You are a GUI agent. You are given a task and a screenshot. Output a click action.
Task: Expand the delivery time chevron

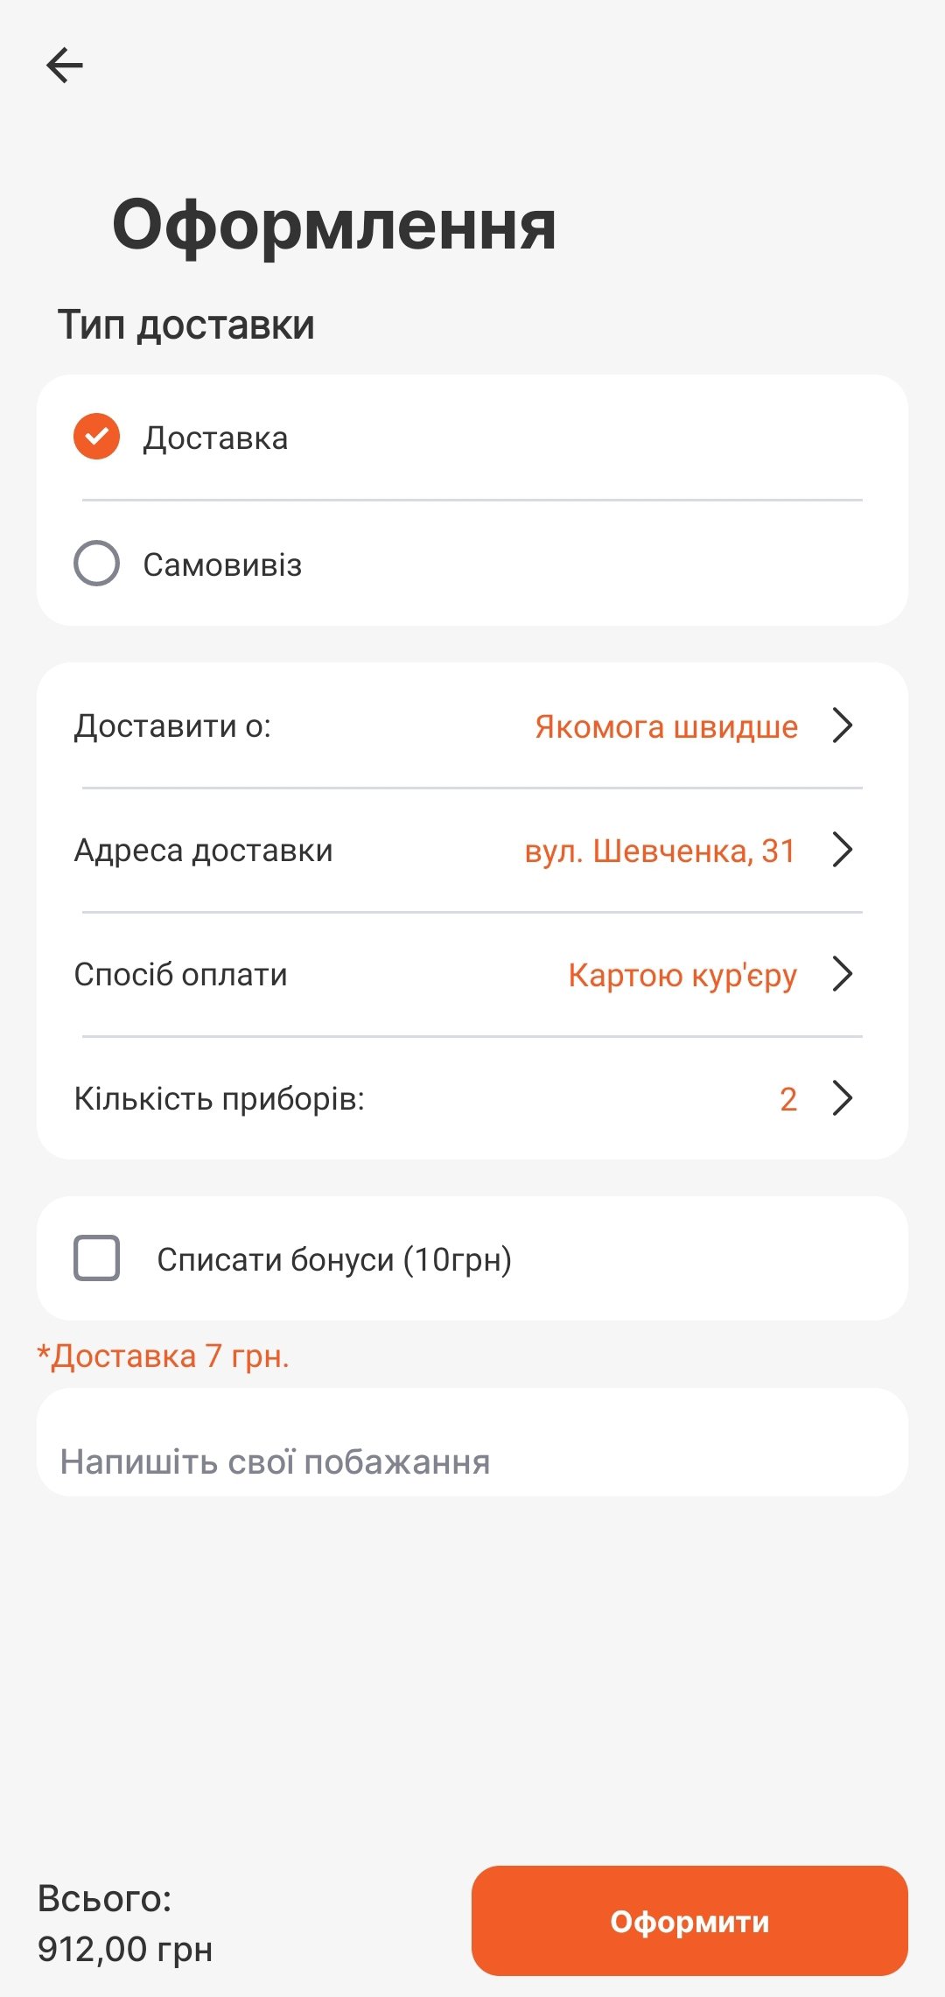point(842,725)
